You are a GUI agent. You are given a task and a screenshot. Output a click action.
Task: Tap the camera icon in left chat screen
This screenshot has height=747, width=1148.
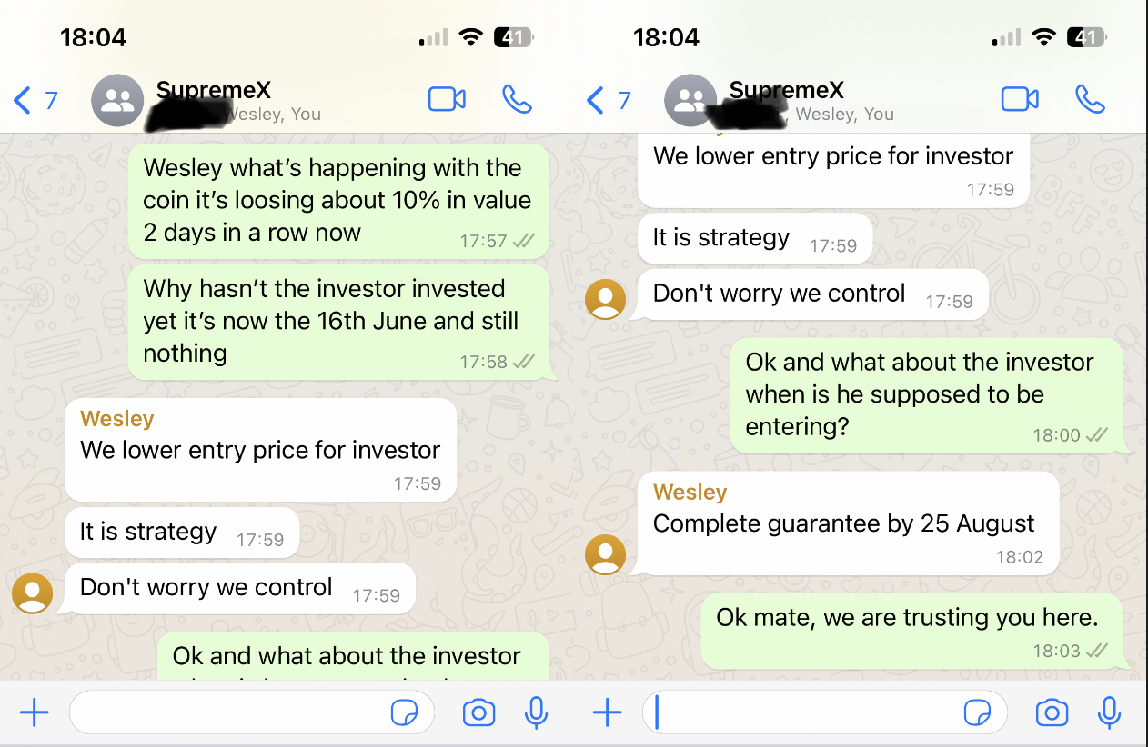[x=478, y=713]
